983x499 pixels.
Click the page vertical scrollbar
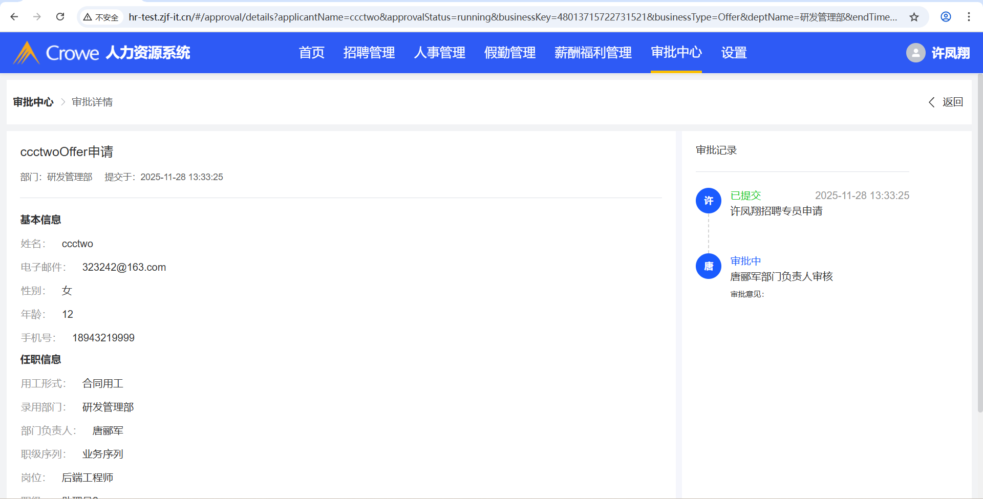[x=980, y=243]
